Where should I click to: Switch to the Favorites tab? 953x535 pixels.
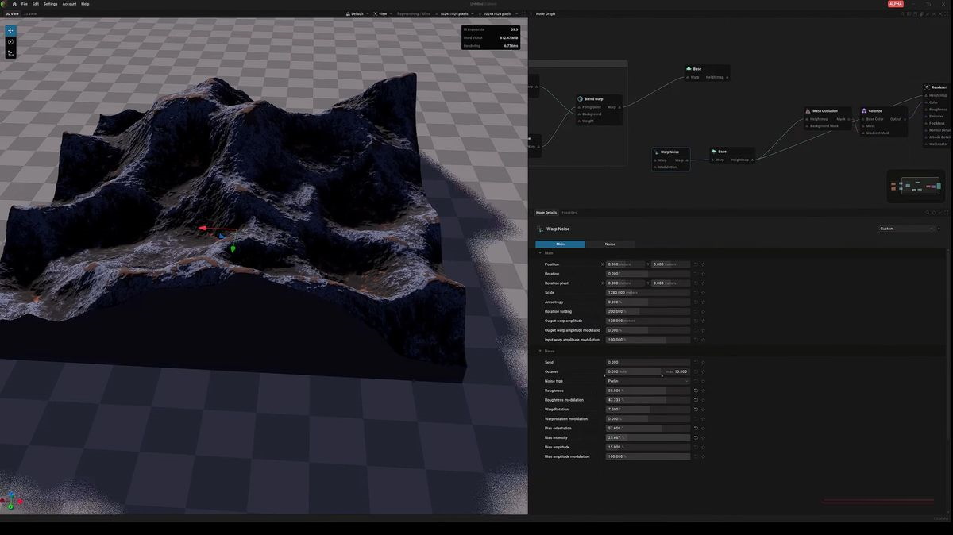(x=569, y=212)
